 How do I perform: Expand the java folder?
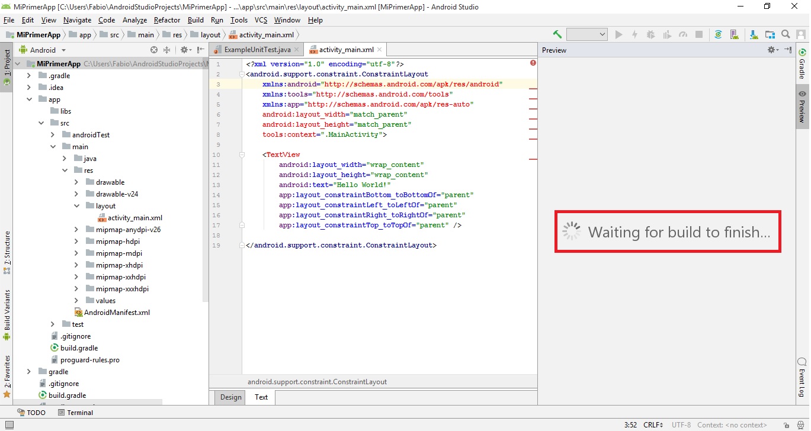(65, 159)
